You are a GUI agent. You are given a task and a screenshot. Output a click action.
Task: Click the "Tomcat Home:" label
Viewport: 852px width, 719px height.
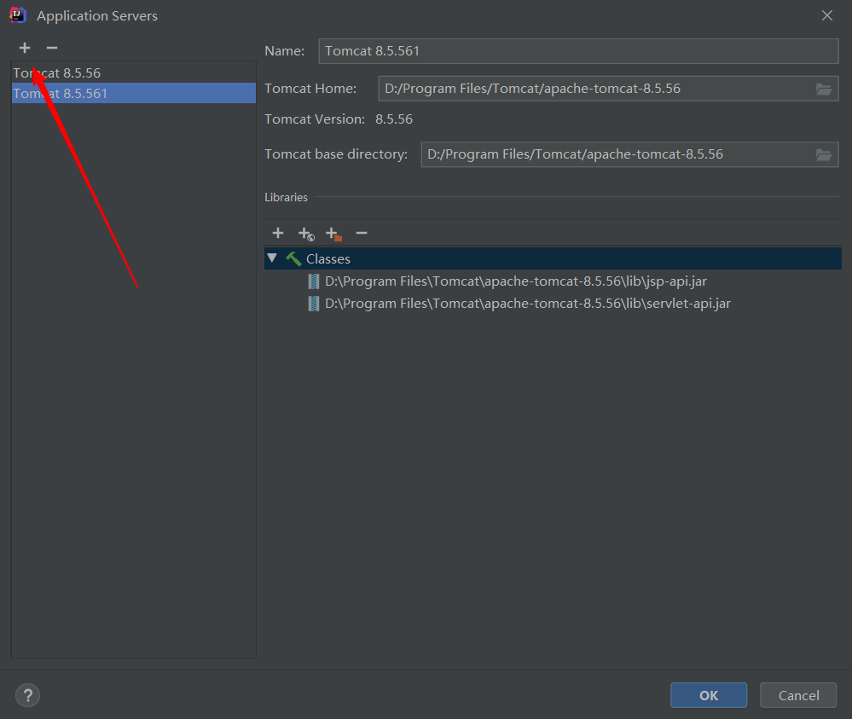[x=310, y=89]
